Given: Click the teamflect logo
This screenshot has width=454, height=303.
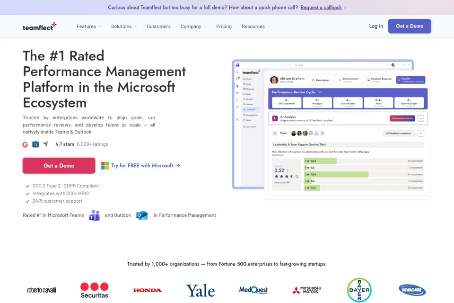Looking at the screenshot, I should coord(39,27).
